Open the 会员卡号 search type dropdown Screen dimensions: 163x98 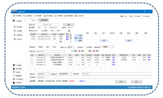[36, 24]
